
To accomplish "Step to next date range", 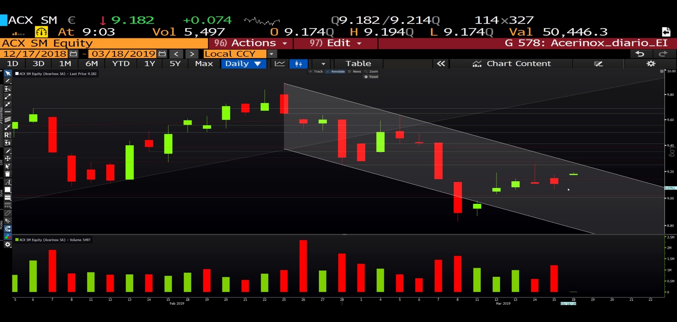I will [x=192, y=54].
